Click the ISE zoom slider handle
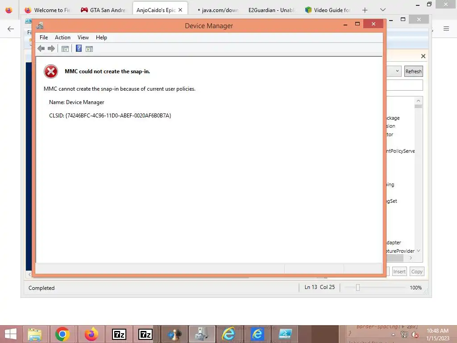Image resolution: width=457 pixels, height=343 pixels. click(358, 288)
